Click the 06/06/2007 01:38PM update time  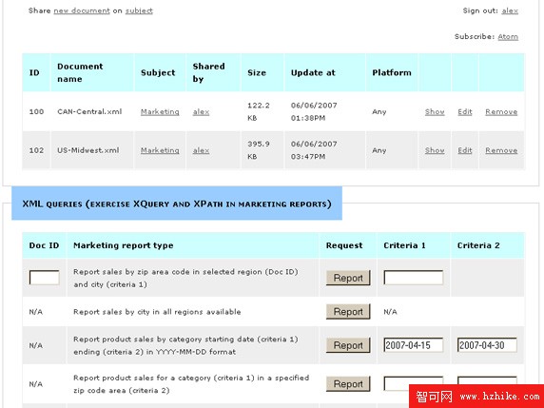pyautogui.click(x=314, y=111)
